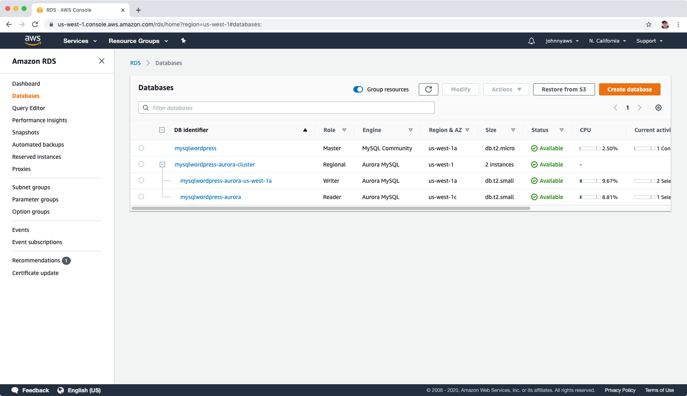
Task: Collapse the mysqlwordpress-aurora-cluster tree row
Action: 162,164
